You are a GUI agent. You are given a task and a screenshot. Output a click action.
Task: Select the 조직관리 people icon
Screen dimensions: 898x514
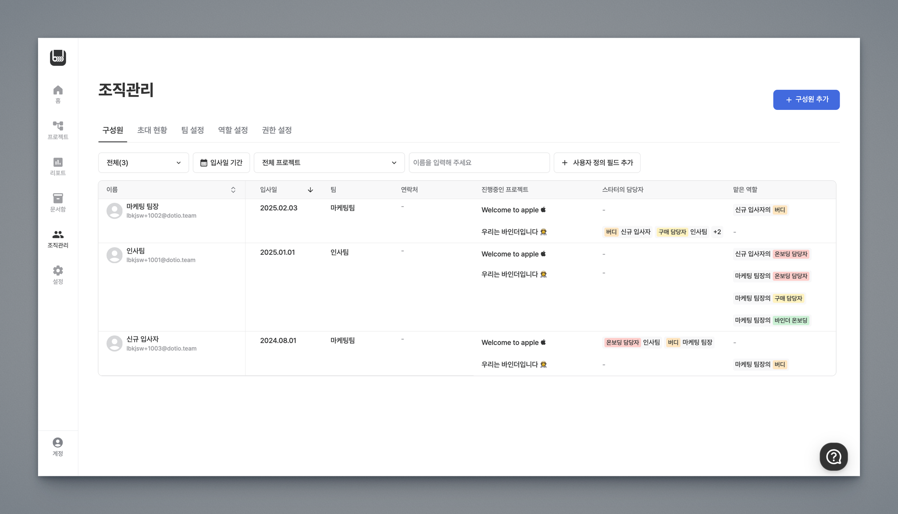click(x=58, y=235)
